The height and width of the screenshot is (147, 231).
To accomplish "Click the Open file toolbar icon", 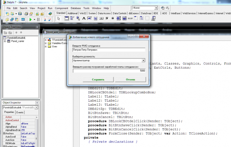I will pyautogui.click(x=12, y=14).
